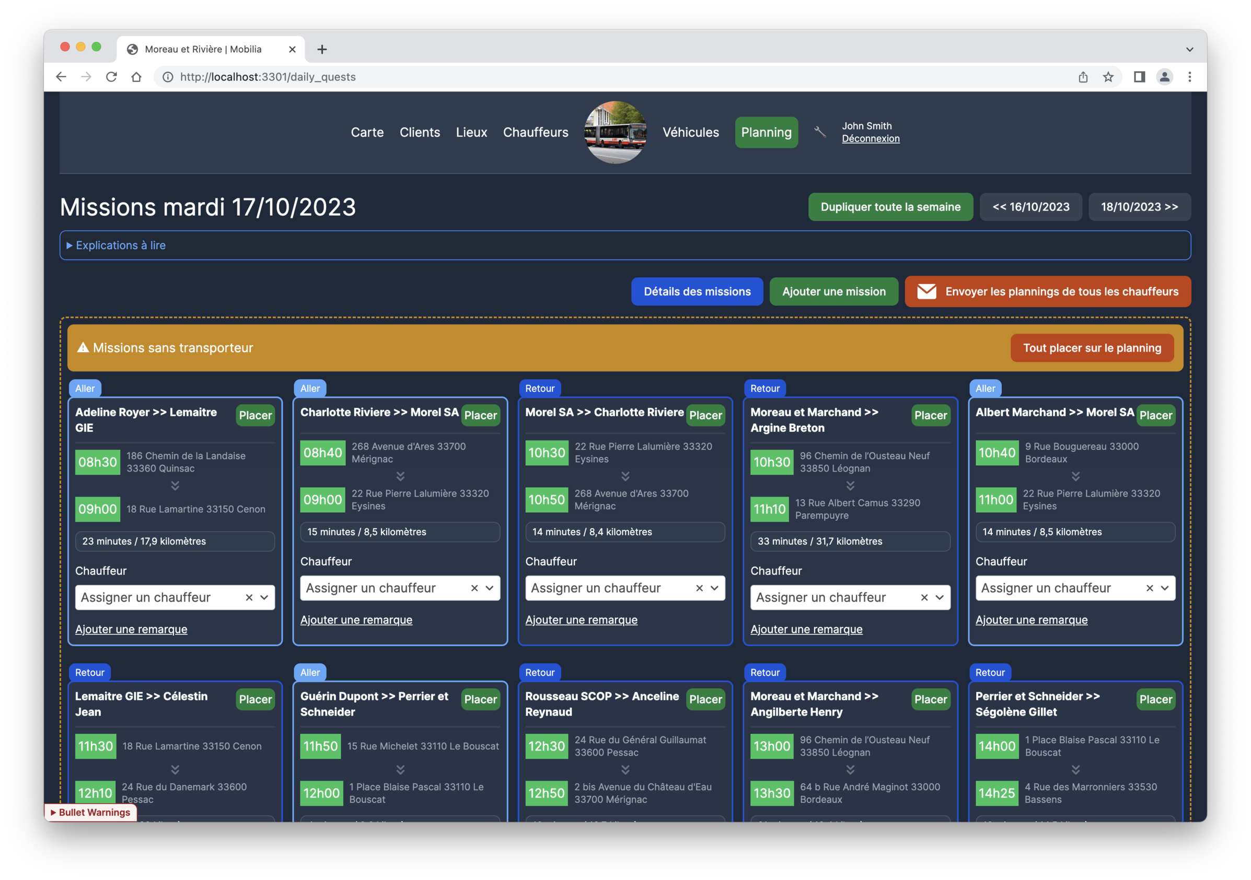Open the Carte menu item
1251x880 pixels.
pyautogui.click(x=367, y=132)
